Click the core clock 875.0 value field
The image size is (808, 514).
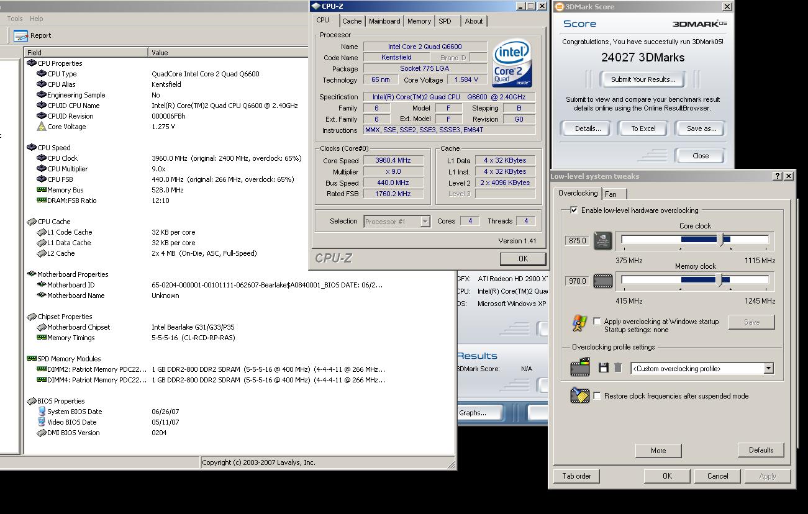click(x=577, y=241)
